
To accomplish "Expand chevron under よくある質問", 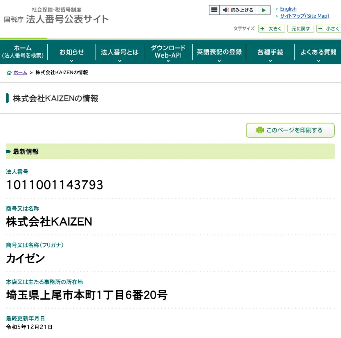I will 319,61.
